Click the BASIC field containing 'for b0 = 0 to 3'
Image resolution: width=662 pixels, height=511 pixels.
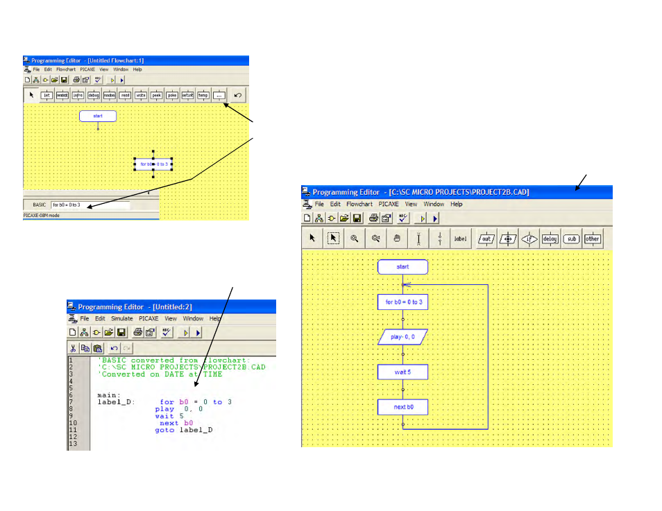(90, 205)
